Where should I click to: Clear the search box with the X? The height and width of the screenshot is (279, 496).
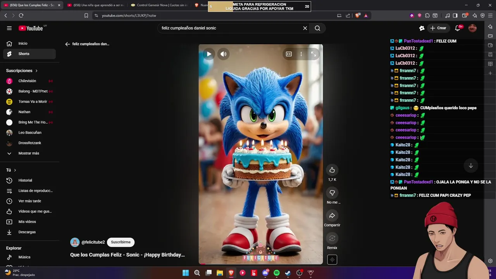click(305, 28)
